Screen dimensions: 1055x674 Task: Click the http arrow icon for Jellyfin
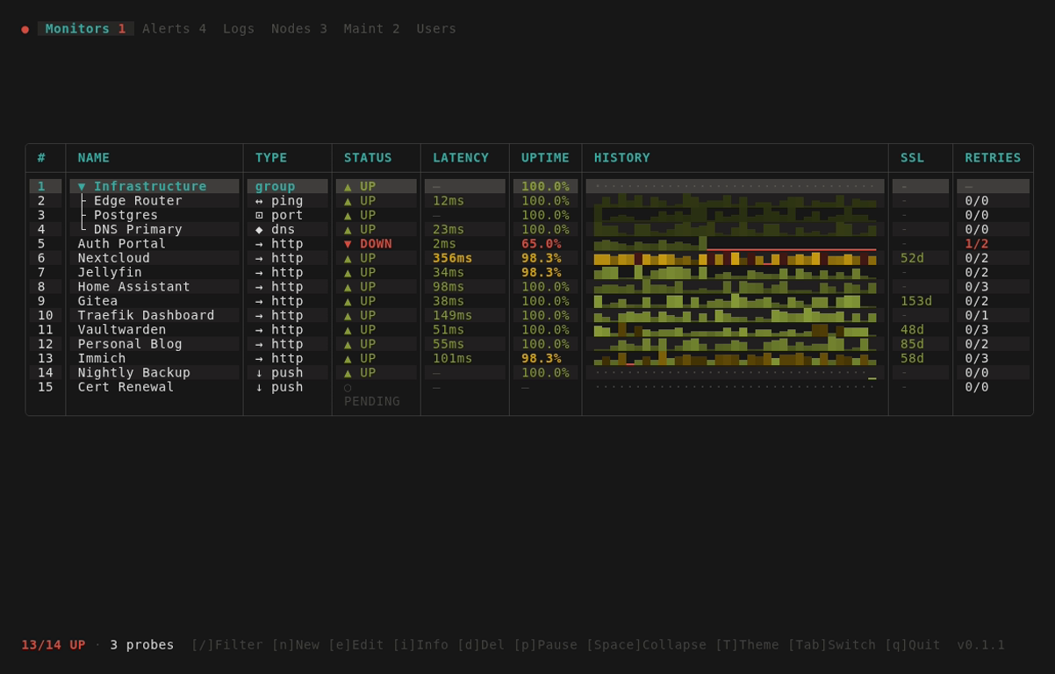coord(260,272)
